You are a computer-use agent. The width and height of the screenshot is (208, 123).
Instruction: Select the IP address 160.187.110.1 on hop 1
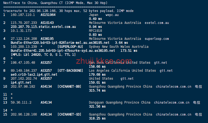pyautogui.click(x=23, y=15)
